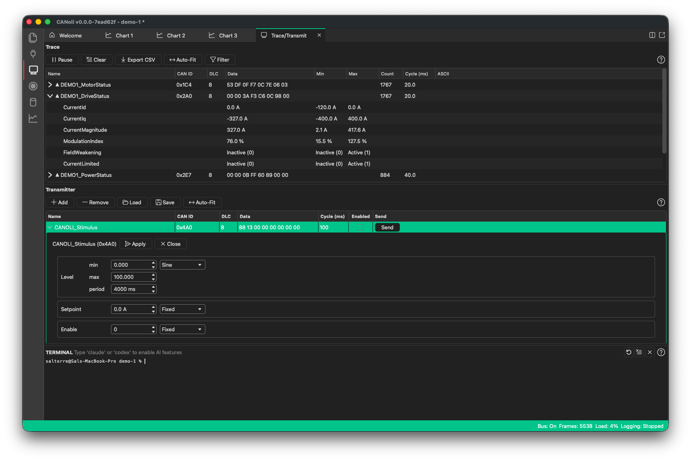
Task: Close the Trace/Transmit tab
Action: tap(319, 35)
